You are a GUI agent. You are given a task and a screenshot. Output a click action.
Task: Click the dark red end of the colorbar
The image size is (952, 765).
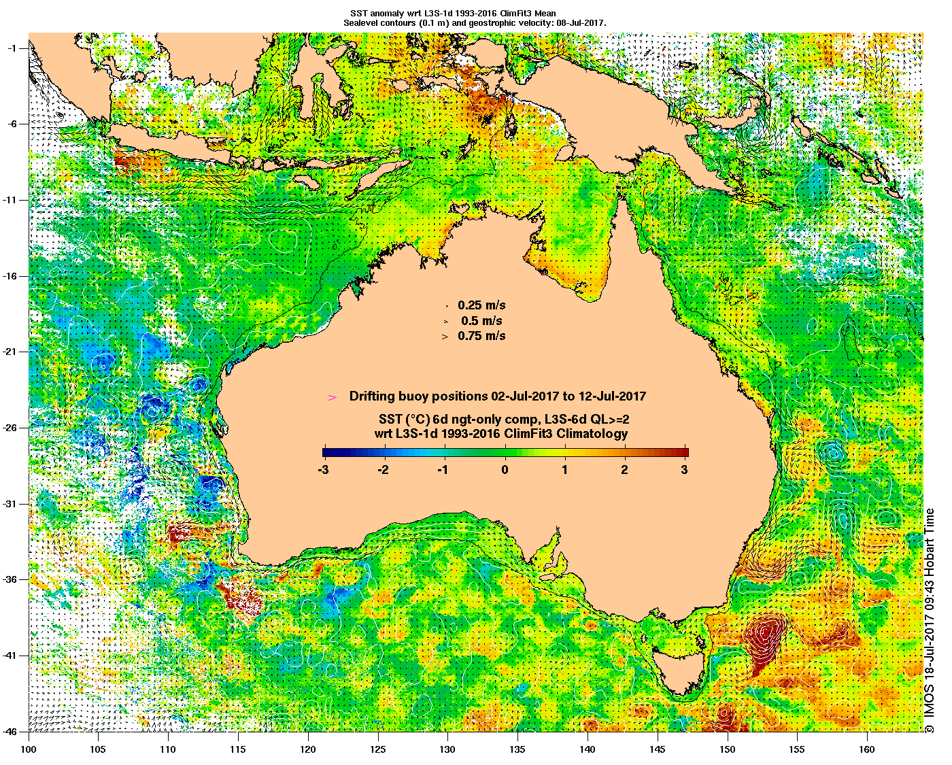(683, 452)
